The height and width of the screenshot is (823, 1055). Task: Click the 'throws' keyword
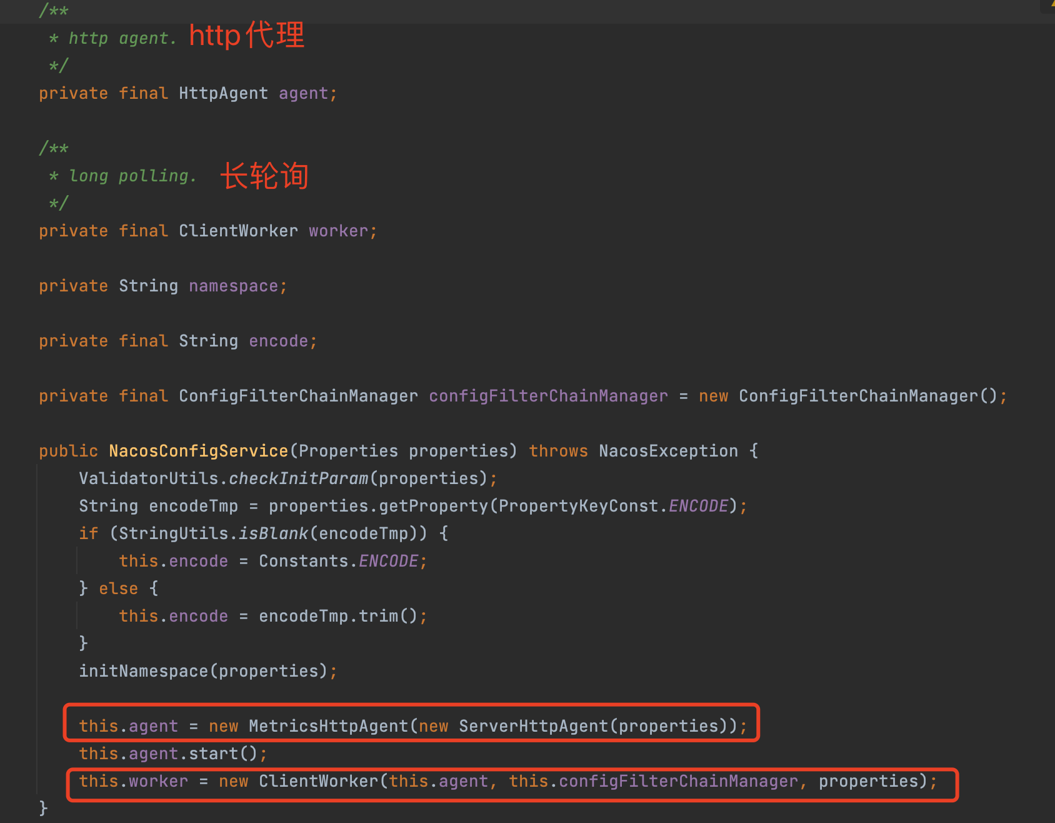558,451
